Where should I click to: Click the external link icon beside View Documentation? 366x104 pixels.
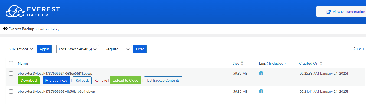[329, 12]
